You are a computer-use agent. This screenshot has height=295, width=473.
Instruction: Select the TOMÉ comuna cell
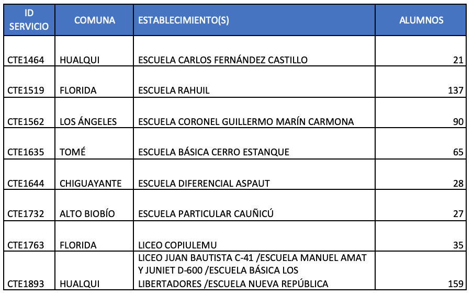tap(73, 152)
